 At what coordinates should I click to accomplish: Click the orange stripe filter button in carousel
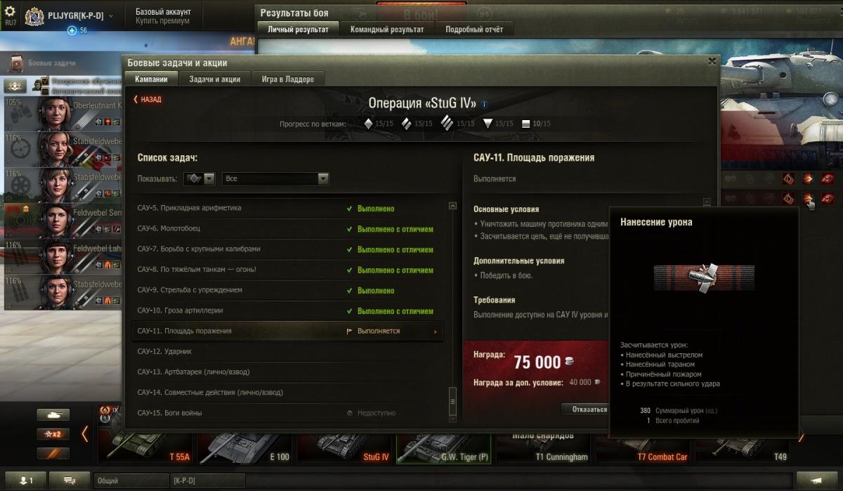tap(53, 453)
